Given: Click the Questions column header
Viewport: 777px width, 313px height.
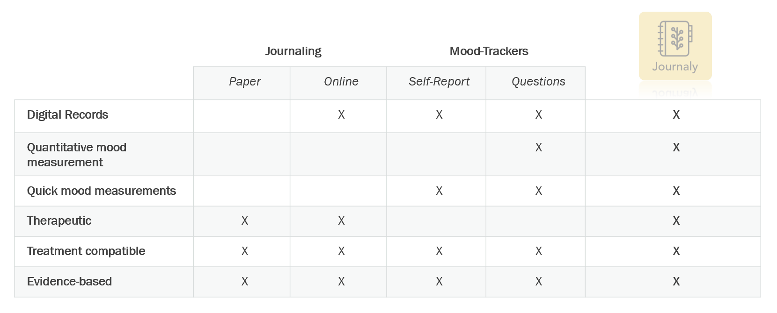Looking at the screenshot, I should pos(538,82).
